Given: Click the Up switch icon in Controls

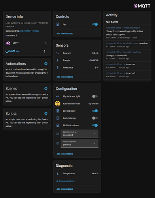Looking at the screenshot, I should click(x=58, y=24).
